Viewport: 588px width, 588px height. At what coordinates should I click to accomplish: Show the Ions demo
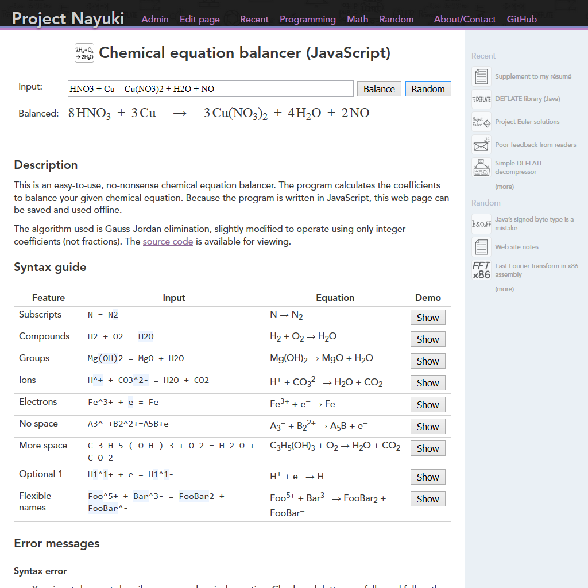(428, 383)
